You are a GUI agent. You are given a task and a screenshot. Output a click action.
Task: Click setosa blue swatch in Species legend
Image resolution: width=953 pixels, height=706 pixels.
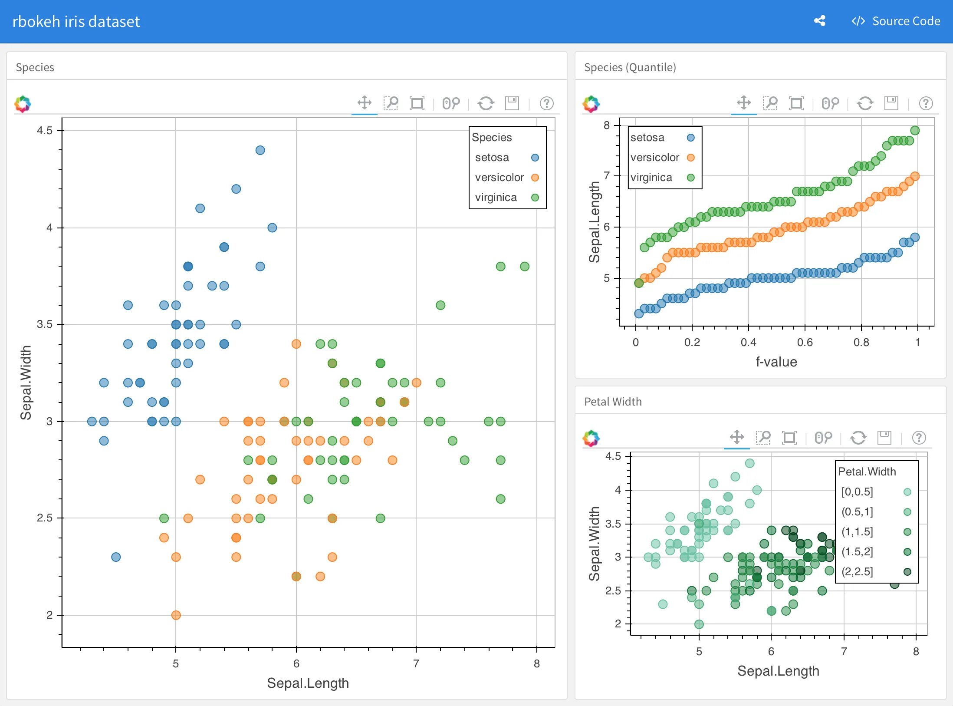[535, 158]
